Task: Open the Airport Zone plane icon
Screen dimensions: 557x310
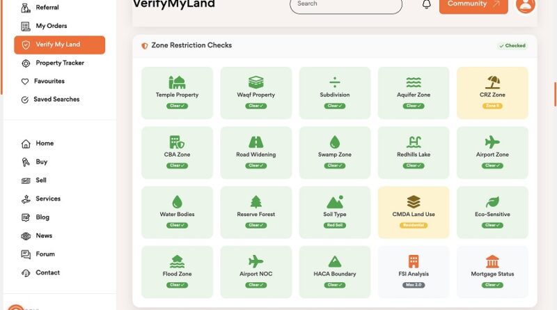Action: coord(492,142)
